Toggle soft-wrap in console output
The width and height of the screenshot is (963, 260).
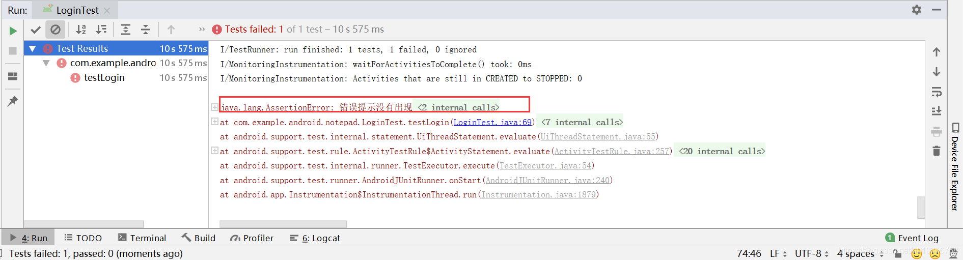pos(937,92)
